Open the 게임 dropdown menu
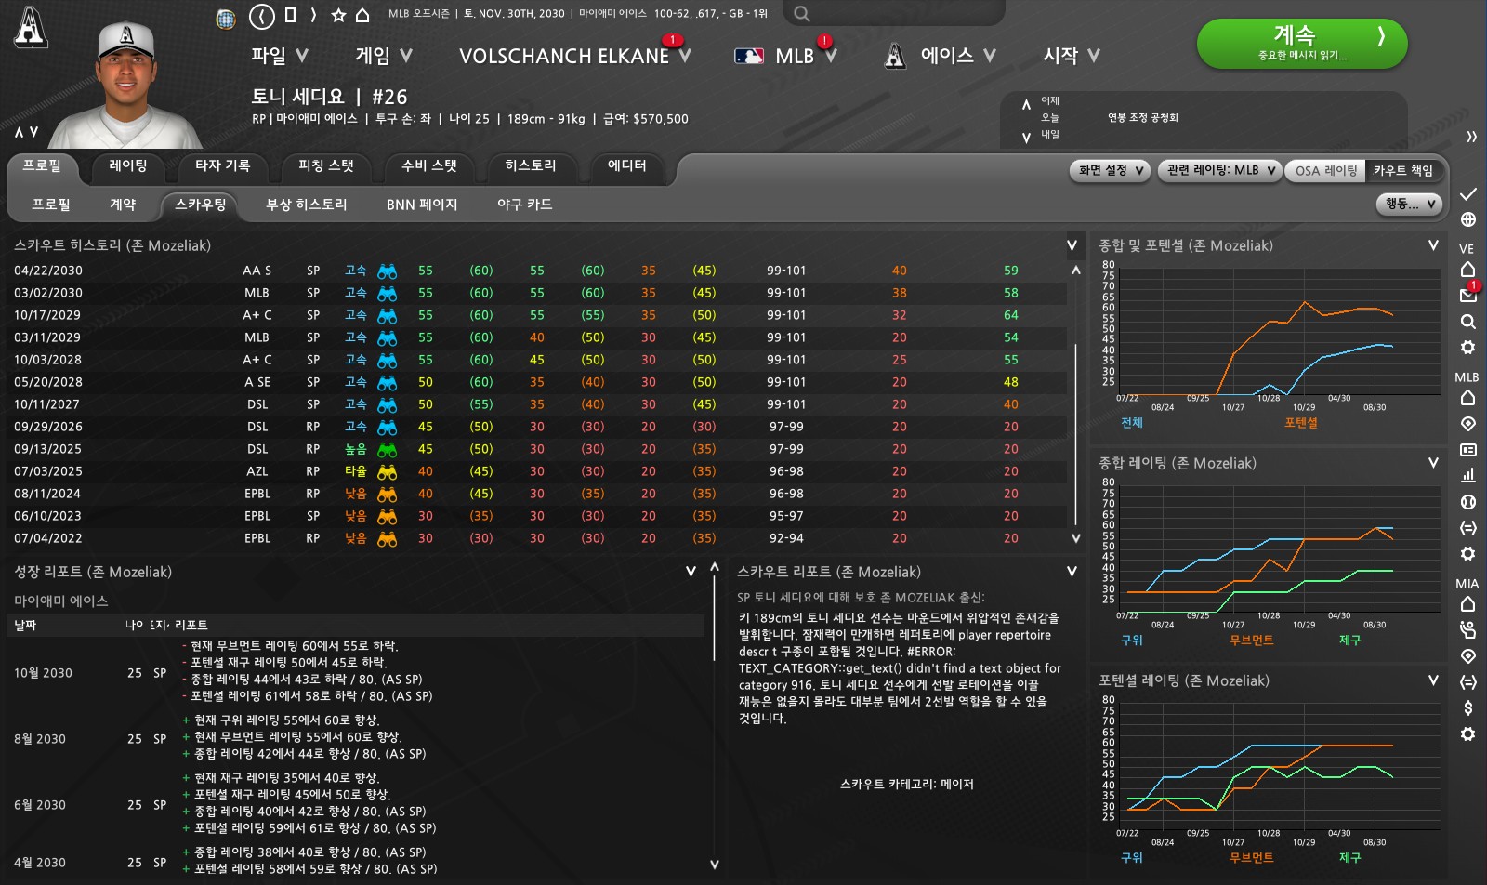 point(383,56)
